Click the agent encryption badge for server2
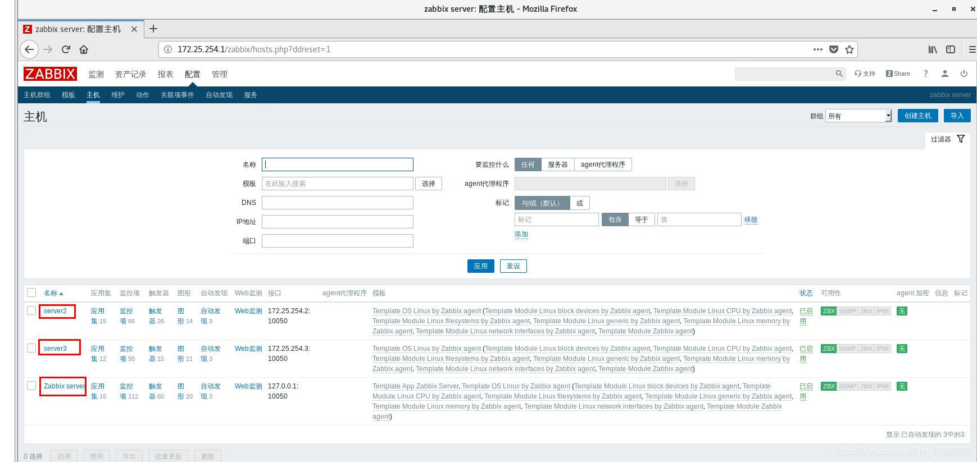This screenshot has height=462, width=977. click(902, 311)
